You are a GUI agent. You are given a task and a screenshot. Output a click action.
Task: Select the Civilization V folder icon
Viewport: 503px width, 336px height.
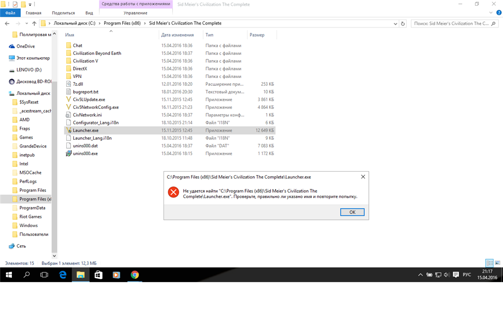pyautogui.click(x=69, y=61)
